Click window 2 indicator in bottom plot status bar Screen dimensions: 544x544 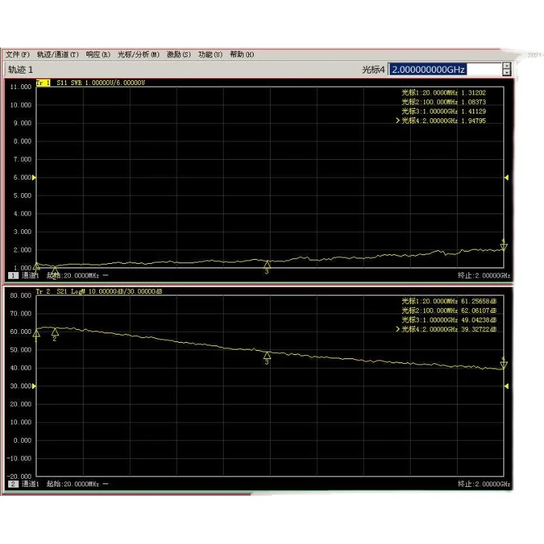coord(13,484)
